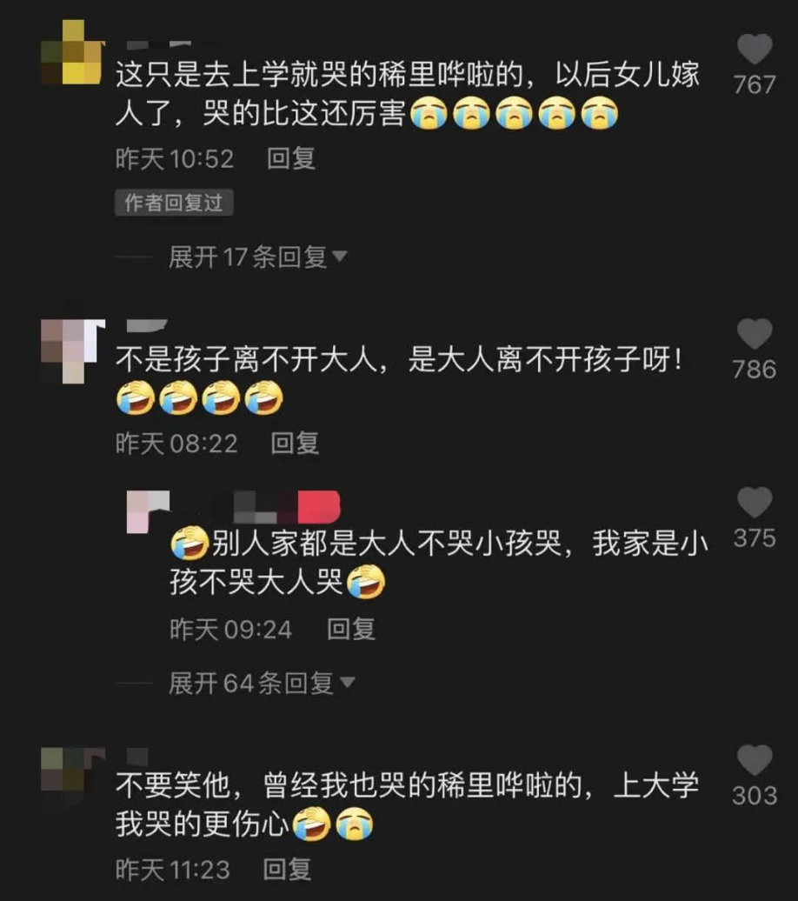Open the yellow pixelated avatar profile
Screen dimensions: 798x901
pos(72,52)
